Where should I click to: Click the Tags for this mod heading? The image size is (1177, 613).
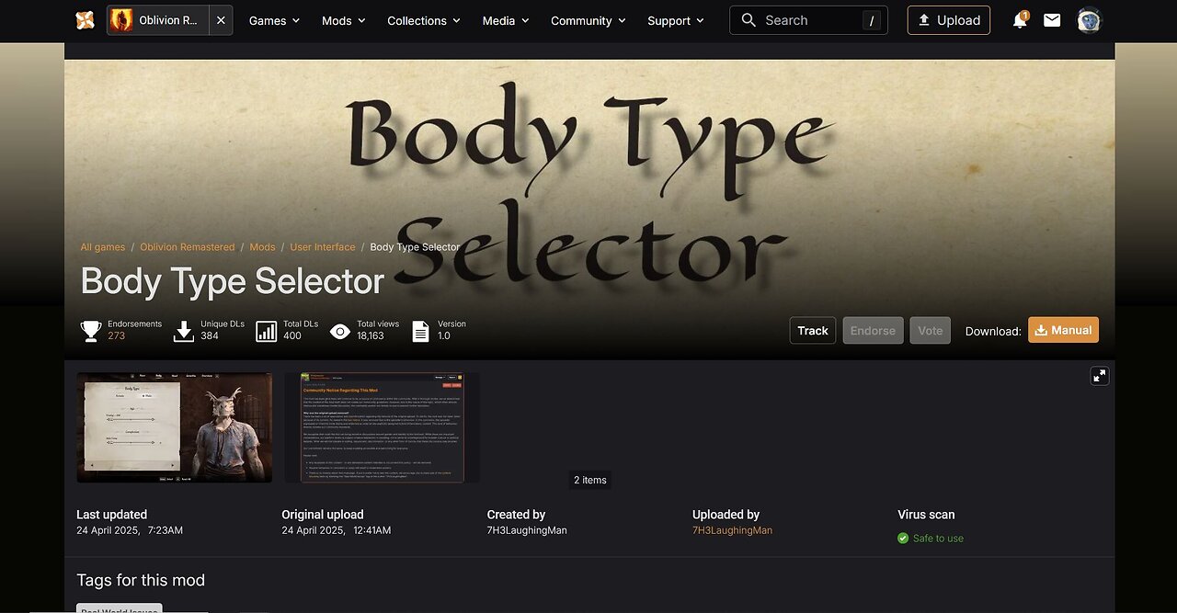pyautogui.click(x=141, y=580)
